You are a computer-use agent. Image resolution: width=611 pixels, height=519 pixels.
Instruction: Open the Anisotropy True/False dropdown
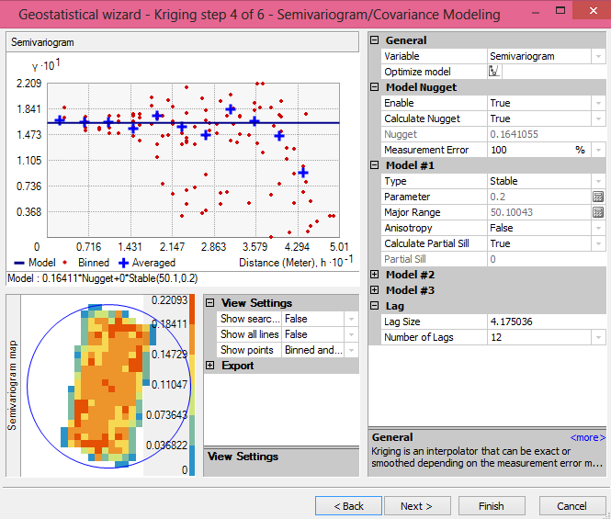[598, 228]
